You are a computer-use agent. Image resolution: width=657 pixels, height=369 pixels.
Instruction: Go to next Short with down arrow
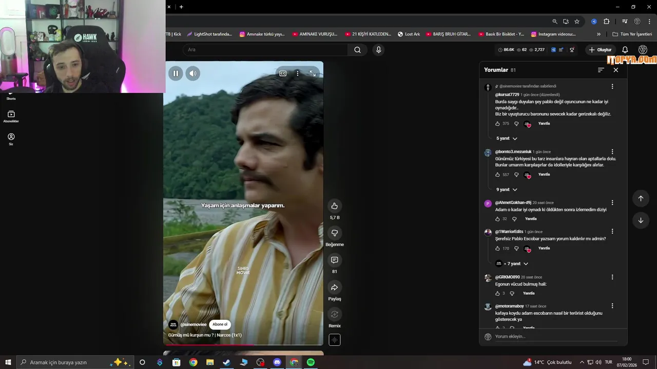pyautogui.click(x=641, y=220)
